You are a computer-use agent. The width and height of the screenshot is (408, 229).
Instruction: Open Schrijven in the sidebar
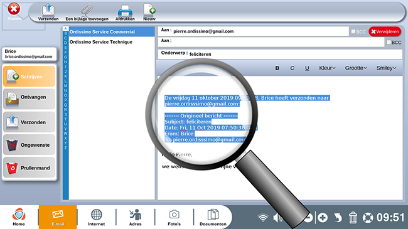pyautogui.click(x=29, y=77)
